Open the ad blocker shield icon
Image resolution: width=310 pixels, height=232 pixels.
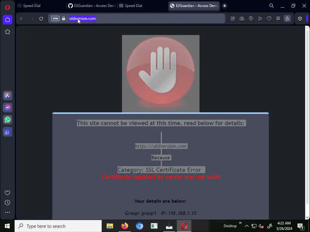pyautogui.click(x=251, y=18)
